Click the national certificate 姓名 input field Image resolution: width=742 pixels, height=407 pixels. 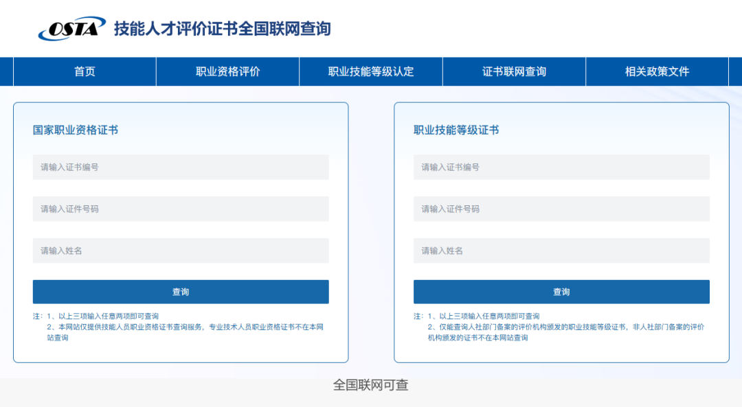coord(181,251)
